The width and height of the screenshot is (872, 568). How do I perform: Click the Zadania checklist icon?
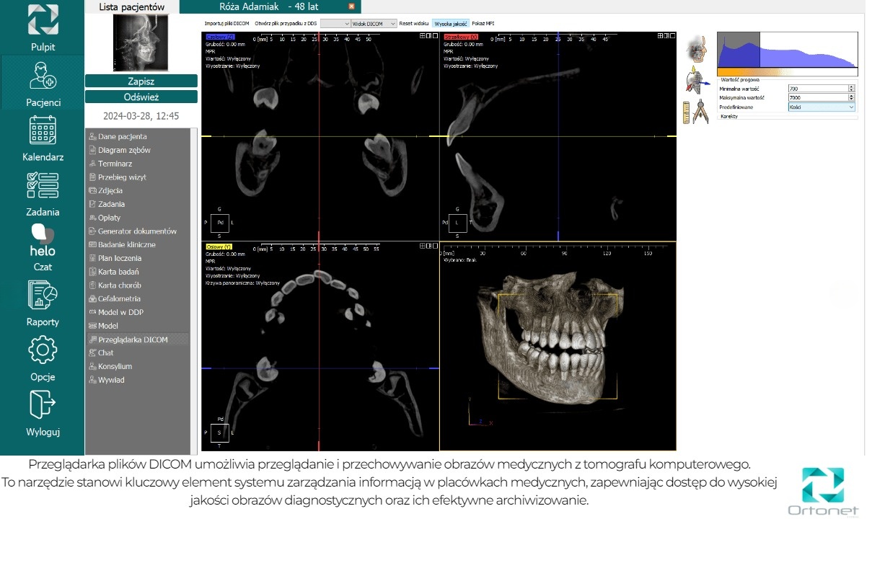(43, 186)
